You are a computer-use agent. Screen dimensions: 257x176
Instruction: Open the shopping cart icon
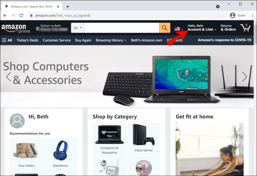click(245, 28)
